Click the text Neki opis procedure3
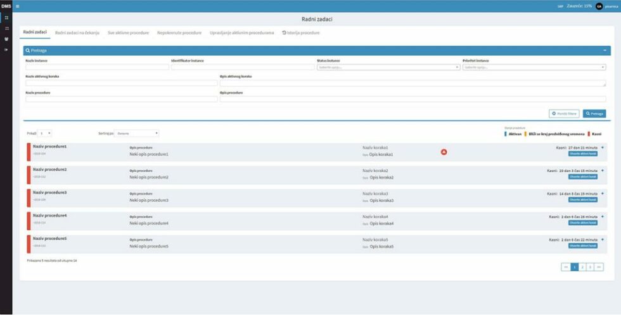This screenshot has height=315, width=621. (149, 201)
